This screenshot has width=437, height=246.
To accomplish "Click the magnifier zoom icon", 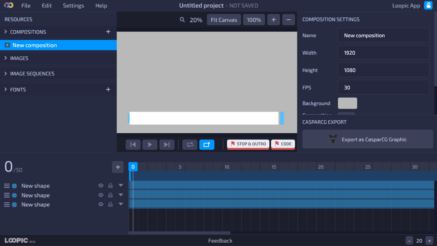I will click(182, 20).
